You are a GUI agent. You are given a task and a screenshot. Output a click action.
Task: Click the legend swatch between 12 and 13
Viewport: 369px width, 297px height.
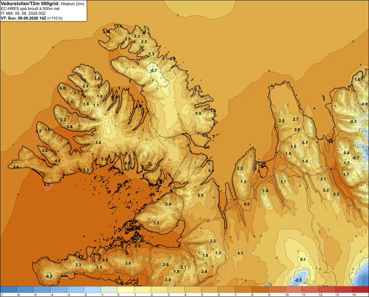point(327,290)
